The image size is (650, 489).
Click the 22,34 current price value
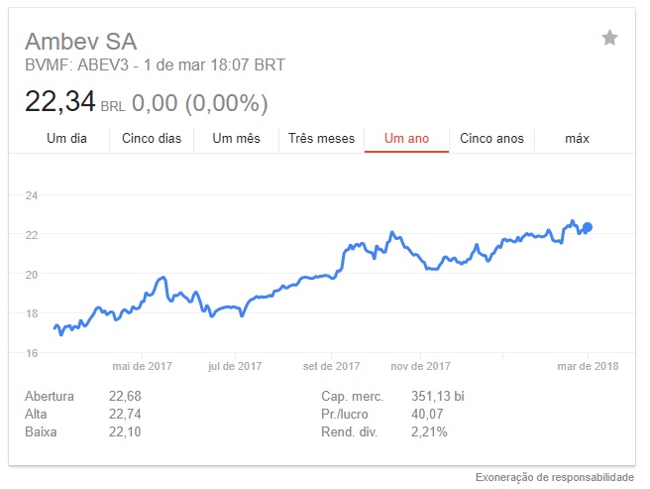click(x=60, y=102)
